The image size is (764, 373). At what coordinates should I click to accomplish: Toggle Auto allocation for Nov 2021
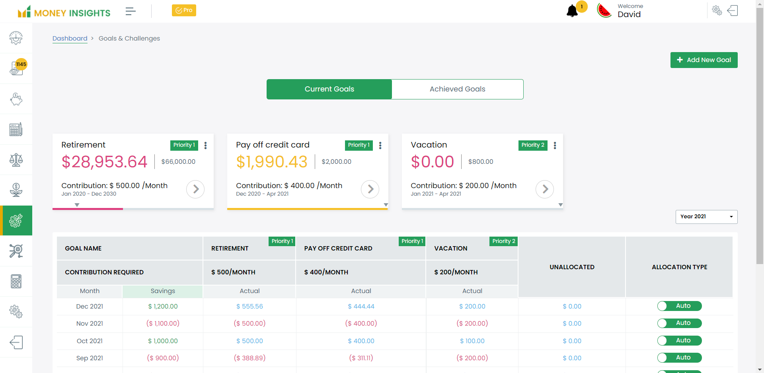coord(679,323)
